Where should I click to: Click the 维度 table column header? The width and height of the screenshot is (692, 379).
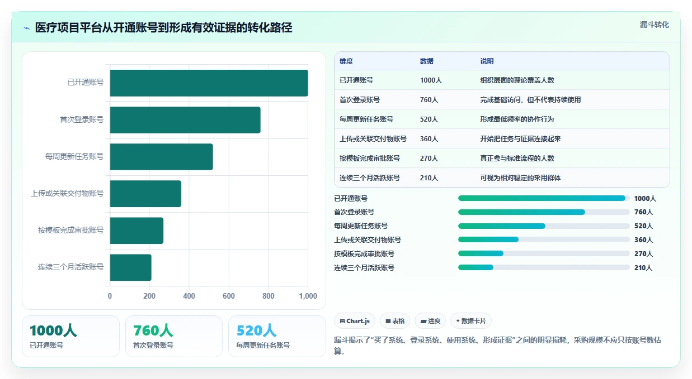[x=346, y=61]
